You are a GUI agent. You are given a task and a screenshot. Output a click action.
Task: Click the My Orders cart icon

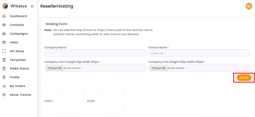coord(4,86)
